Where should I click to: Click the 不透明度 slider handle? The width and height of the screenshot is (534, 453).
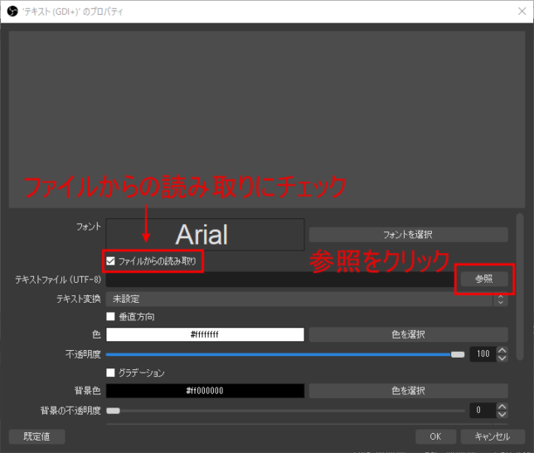point(458,354)
